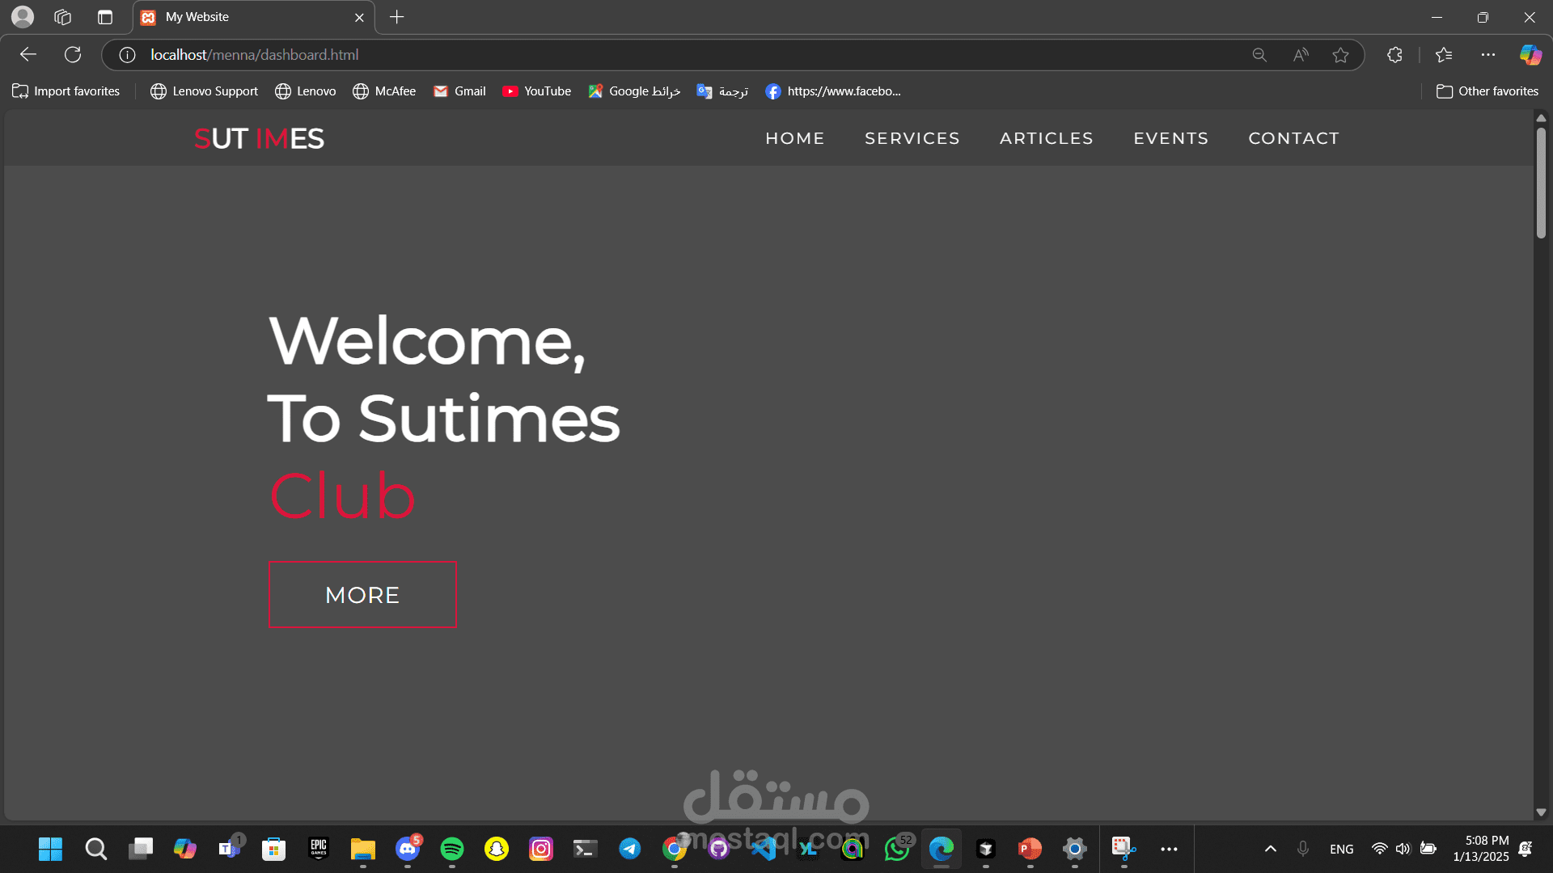This screenshot has height=873, width=1553.
Task: Expand Settings and more ellipsis menu
Action: click(x=1488, y=55)
